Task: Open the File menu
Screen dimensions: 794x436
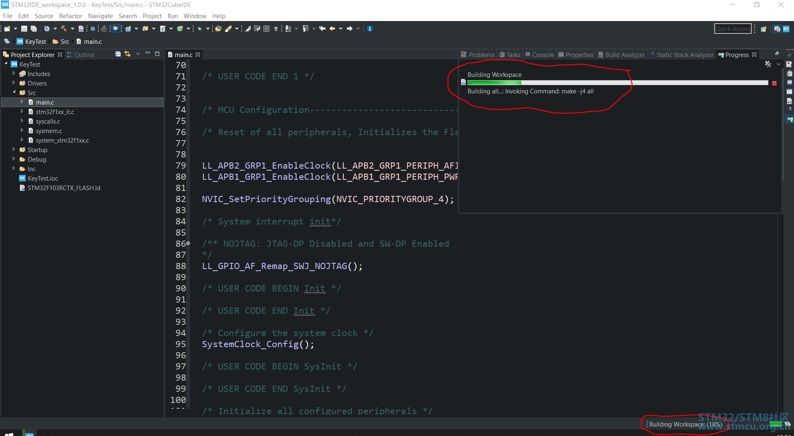Action: (7, 16)
